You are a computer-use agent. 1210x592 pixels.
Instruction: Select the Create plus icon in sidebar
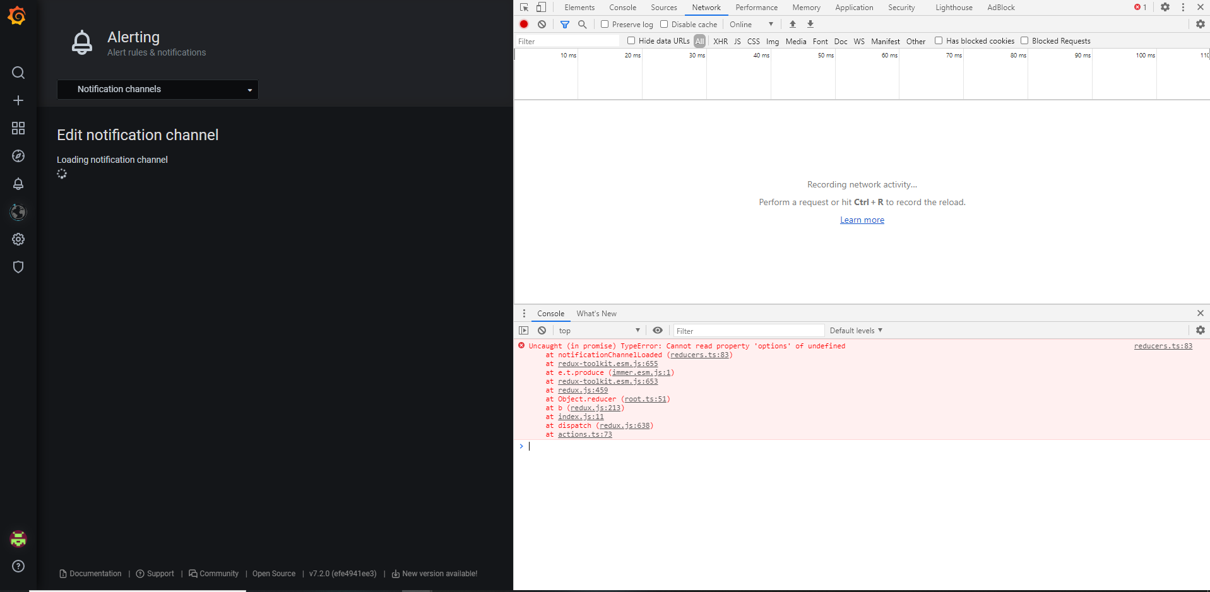click(x=18, y=100)
